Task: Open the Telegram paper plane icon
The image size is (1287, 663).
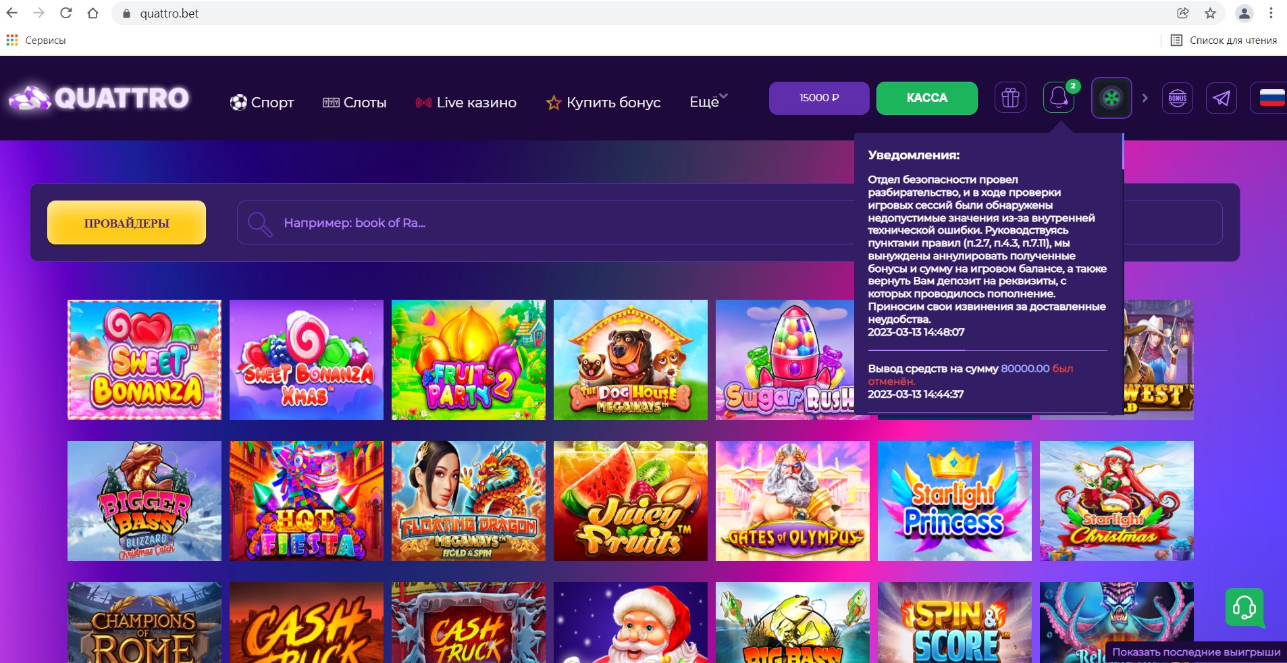Action: [x=1221, y=99]
